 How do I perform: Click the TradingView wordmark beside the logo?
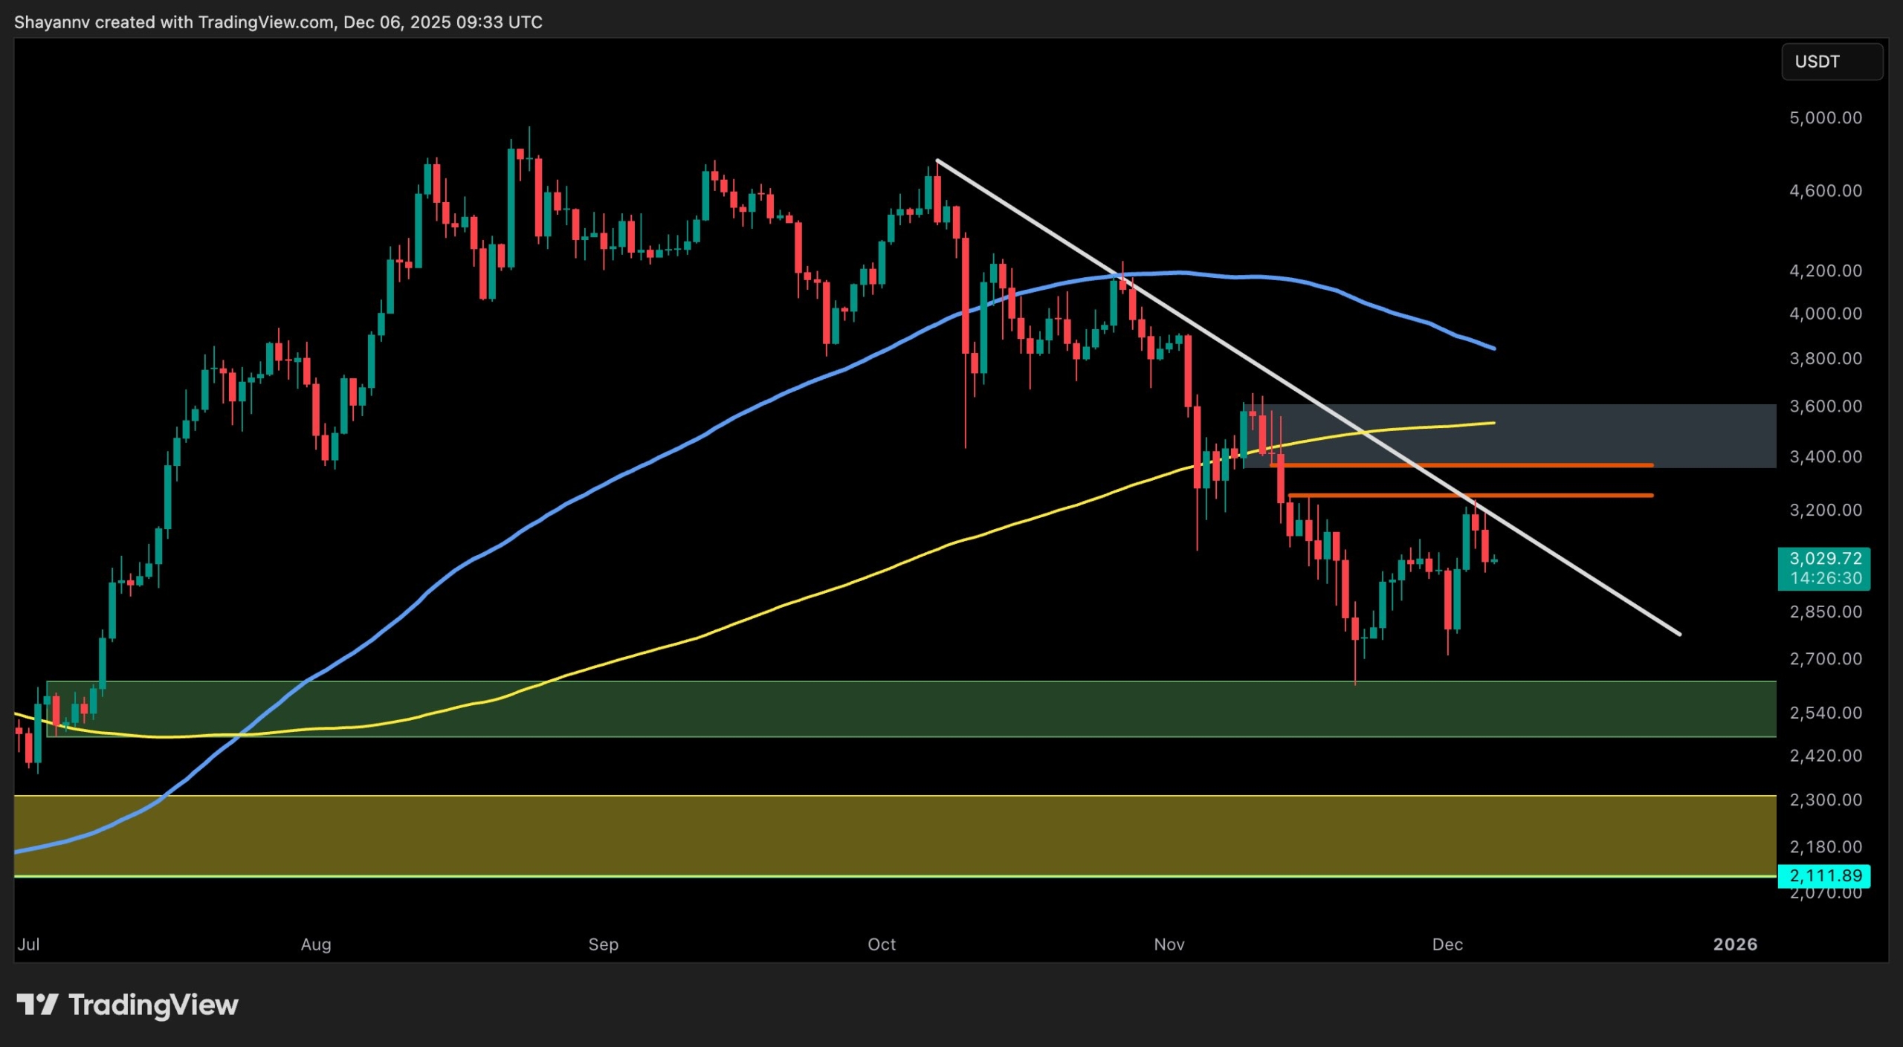point(152,1005)
